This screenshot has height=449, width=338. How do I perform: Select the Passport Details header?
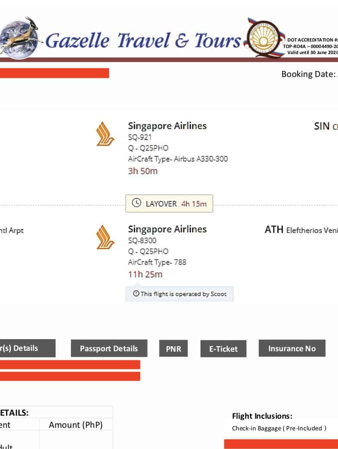(109, 348)
